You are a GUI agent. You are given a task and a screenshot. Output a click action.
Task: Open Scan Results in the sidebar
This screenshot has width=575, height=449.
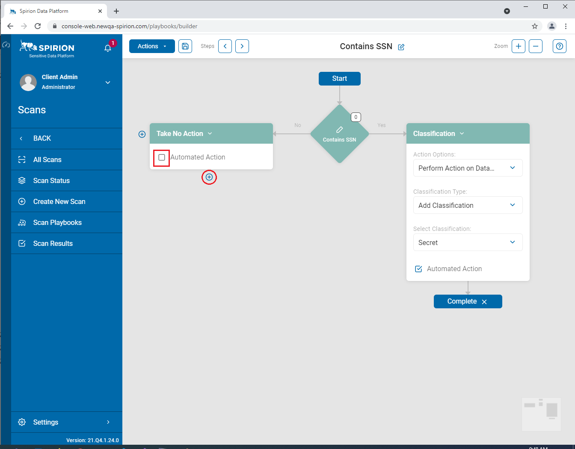pyautogui.click(x=67, y=243)
